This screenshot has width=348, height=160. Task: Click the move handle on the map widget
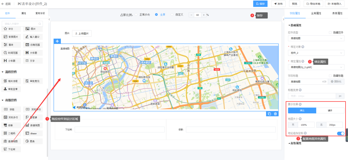point(57,41)
